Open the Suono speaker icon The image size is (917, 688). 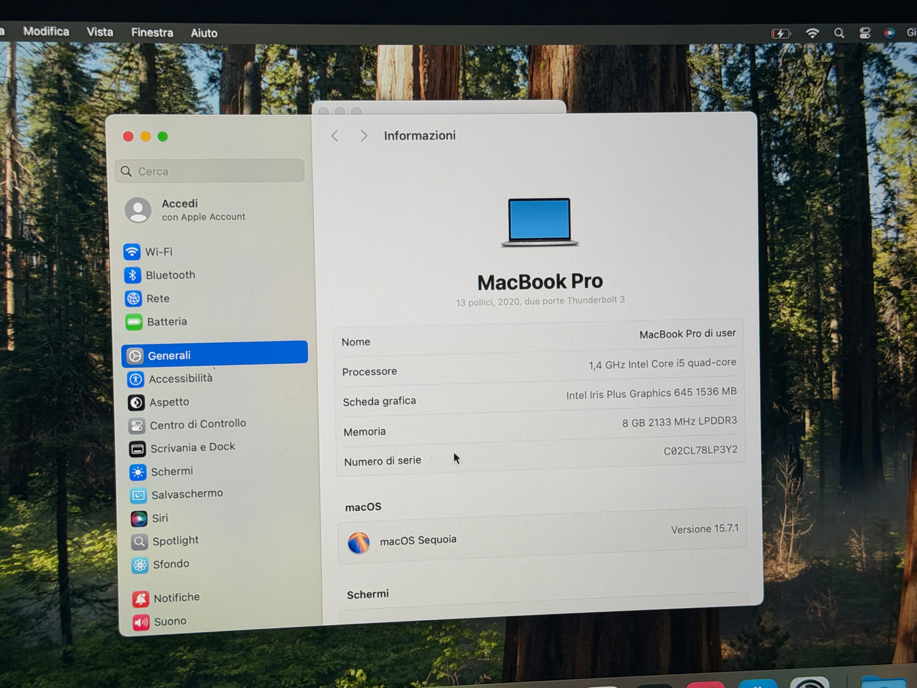(142, 622)
